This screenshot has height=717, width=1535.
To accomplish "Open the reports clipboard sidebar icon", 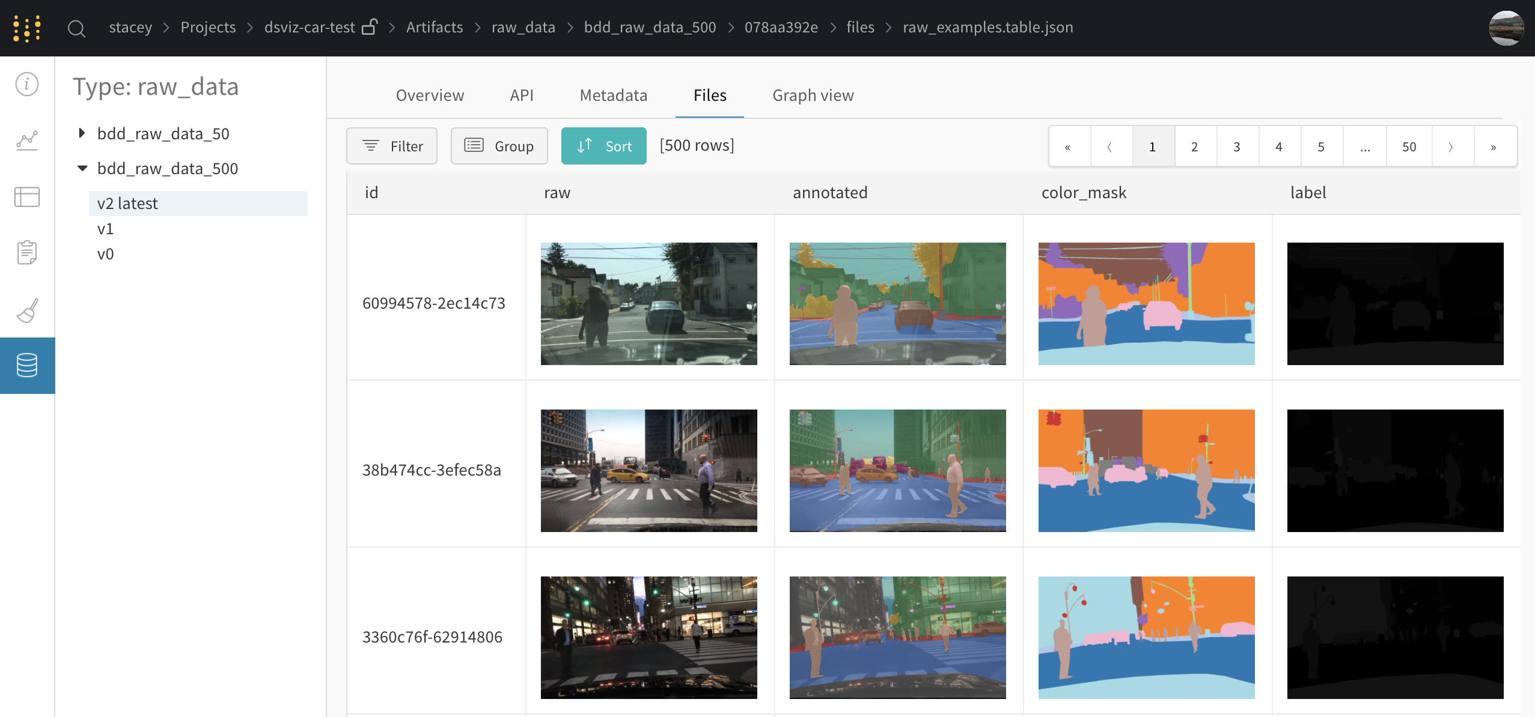I will pyautogui.click(x=27, y=253).
